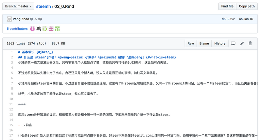The height and width of the screenshot is (140, 261).
Task: Open commit hash d68235e
Action: coord(228,19)
